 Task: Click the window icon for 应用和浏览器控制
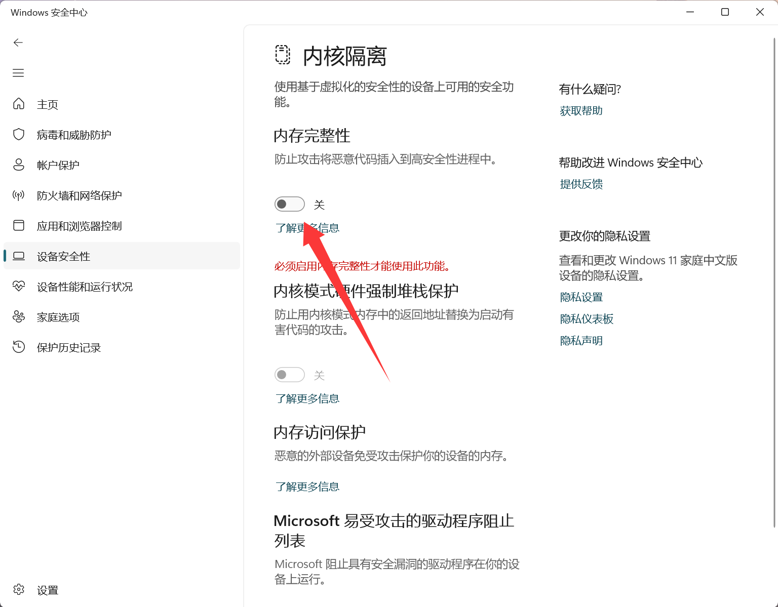[x=19, y=225]
